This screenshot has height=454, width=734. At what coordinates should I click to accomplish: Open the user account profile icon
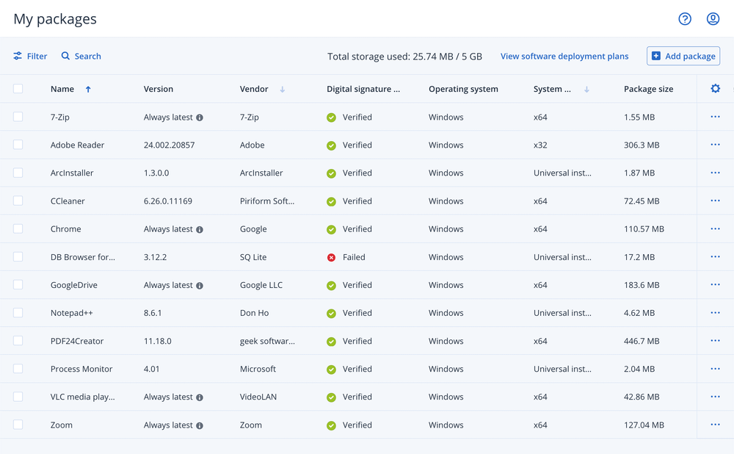click(713, 19)
